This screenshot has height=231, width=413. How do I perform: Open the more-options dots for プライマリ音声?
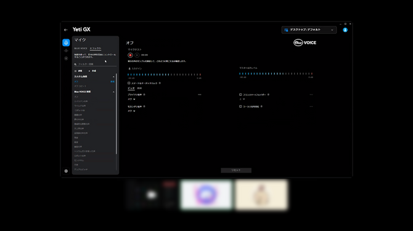click(199, 95)
